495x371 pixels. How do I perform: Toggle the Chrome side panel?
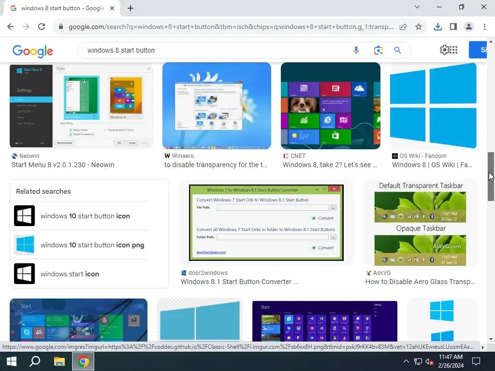(453, 27)
